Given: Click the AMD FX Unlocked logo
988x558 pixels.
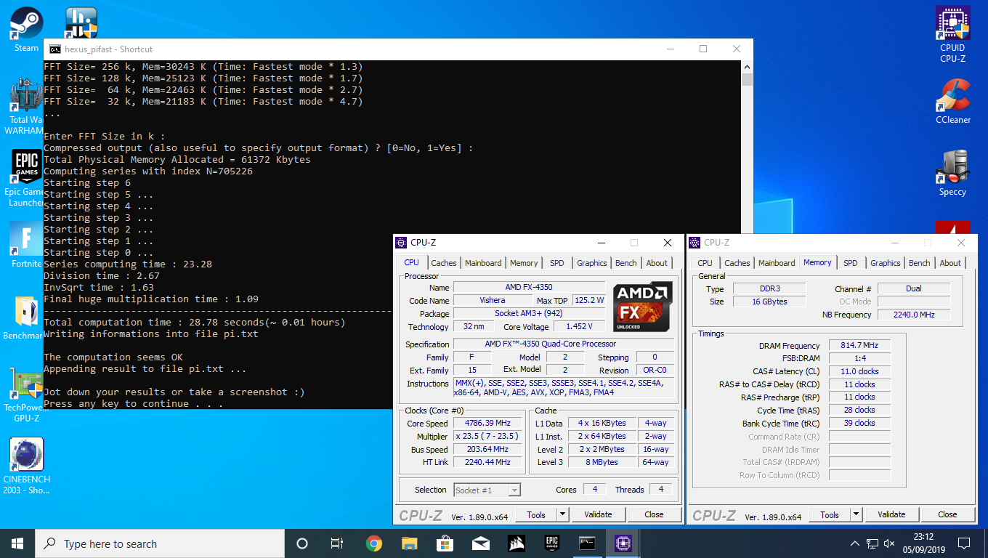Looking at the screenshot, I should (x=643, y=307).
